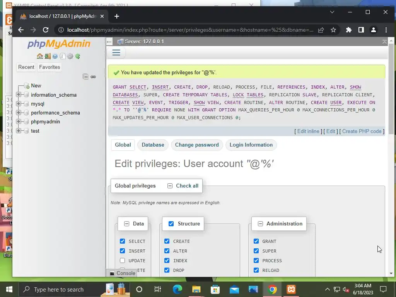396x297 pixels.
Task: Open MySQL documentation icon in sidebar
Action: (x=62, y=56)
